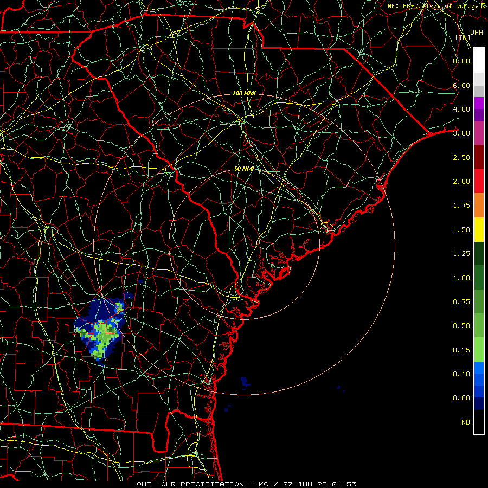The image size is (488, 488).
Task: Click the light green 0.25 inch swatch
Action: pos(479,350)
